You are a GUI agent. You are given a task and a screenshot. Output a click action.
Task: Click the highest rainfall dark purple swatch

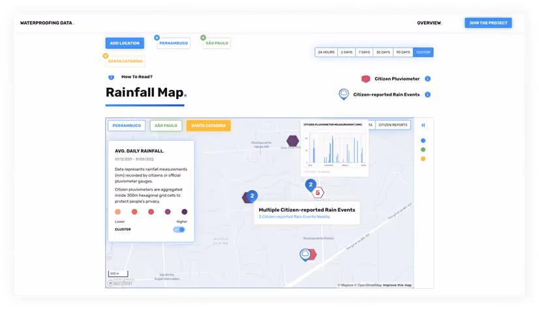(184, 212)
